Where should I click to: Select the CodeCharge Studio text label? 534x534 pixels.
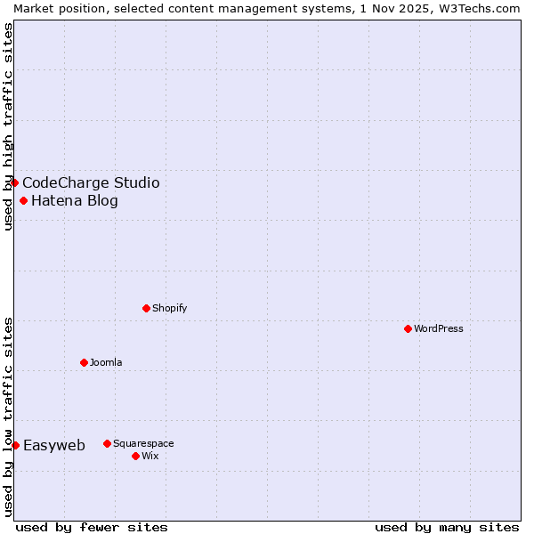[91, 183]
